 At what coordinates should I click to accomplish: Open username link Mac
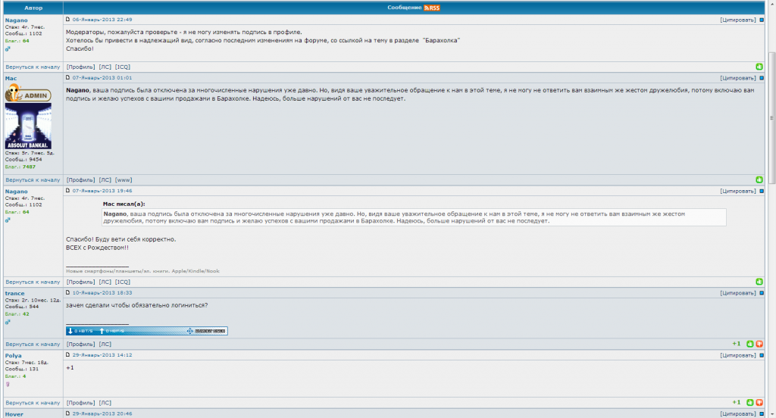tap(11, 78)
